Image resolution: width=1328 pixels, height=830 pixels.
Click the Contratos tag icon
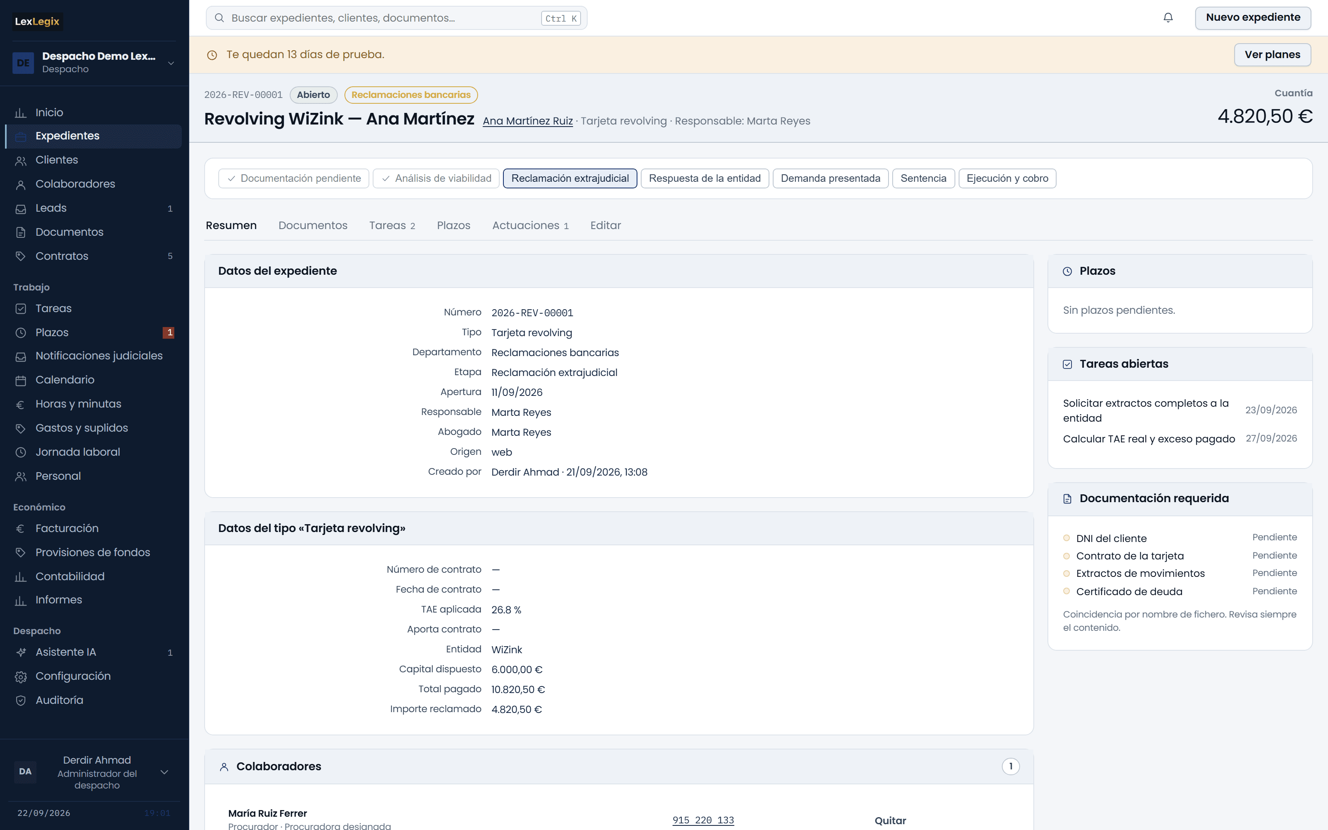tap(21, 256)
